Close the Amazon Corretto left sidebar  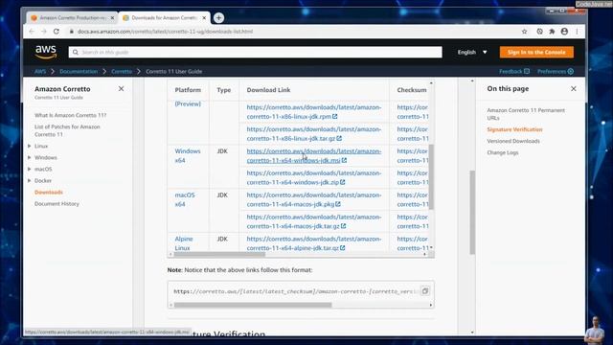click(x=122, y=89)
